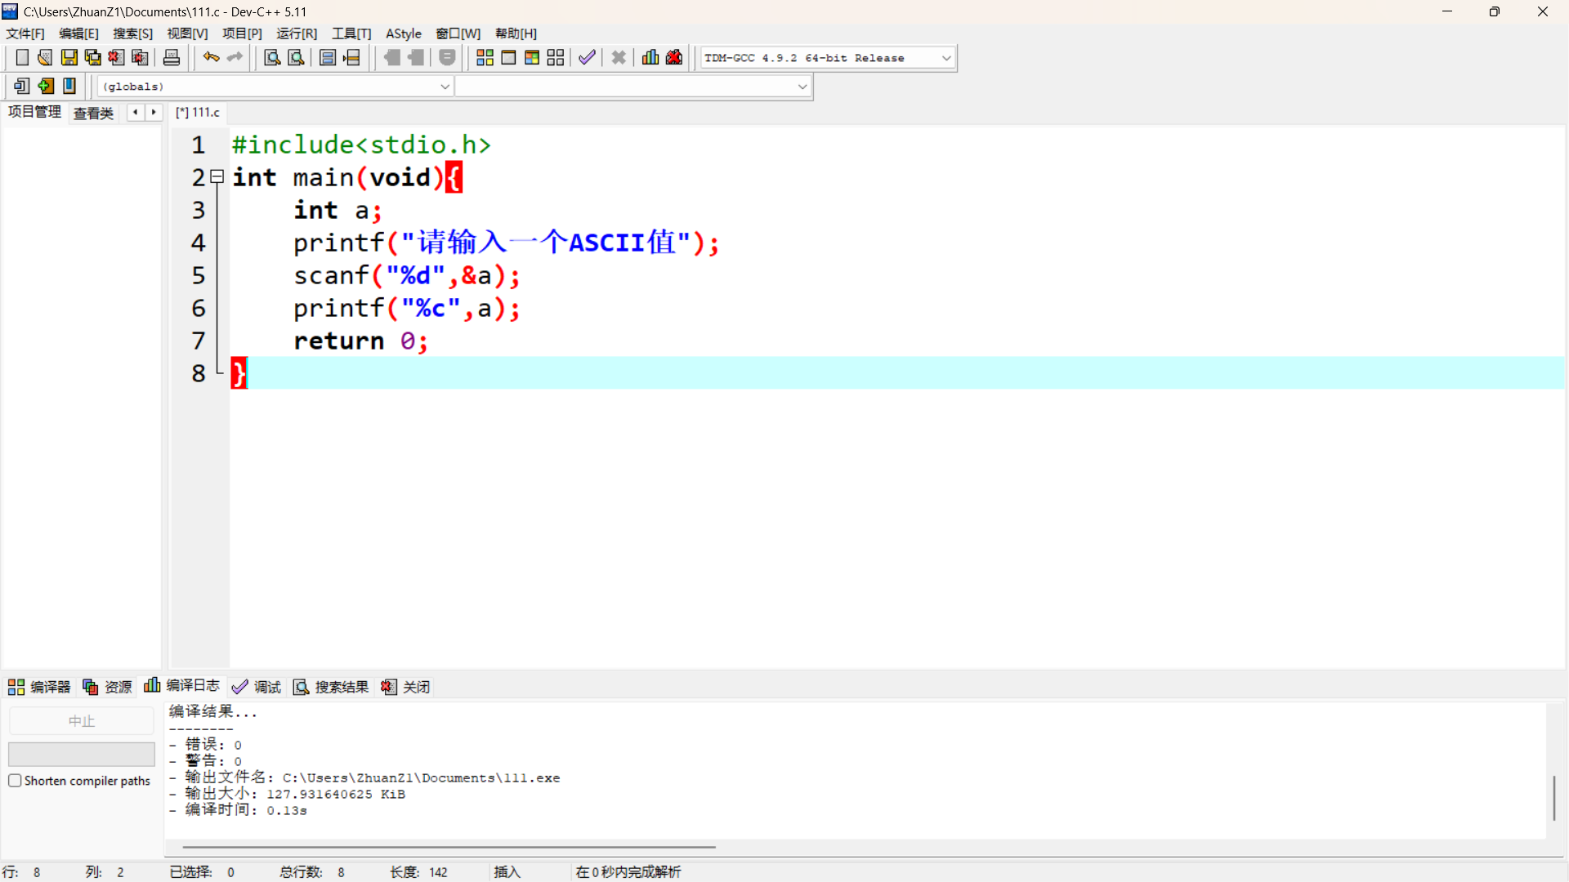Expand the (globals) scope dropdown
The width and height of the screenshot is (1569, 882).
click(x=445, y=87)
